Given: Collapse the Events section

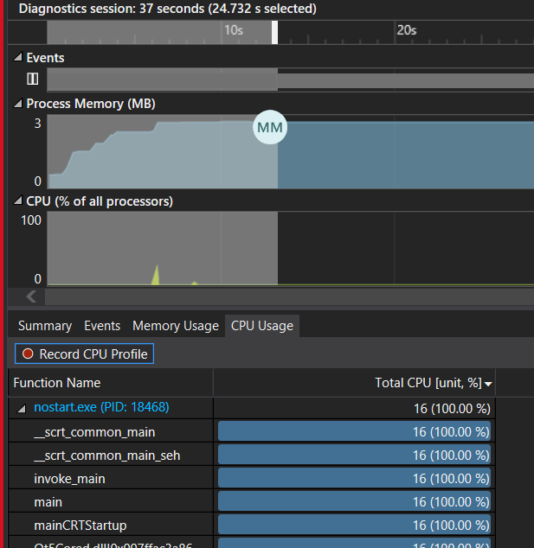Looking at the screenshot, I should click(x=18, y=58).
